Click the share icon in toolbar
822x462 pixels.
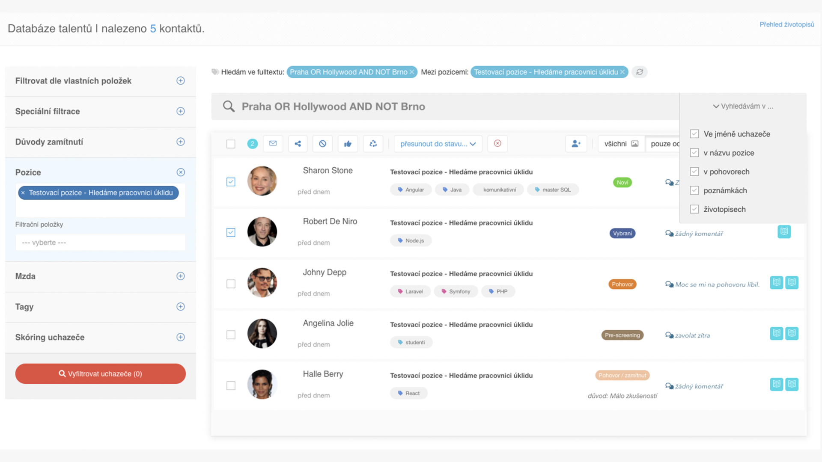pyautogui.click(x=298, y=144)
